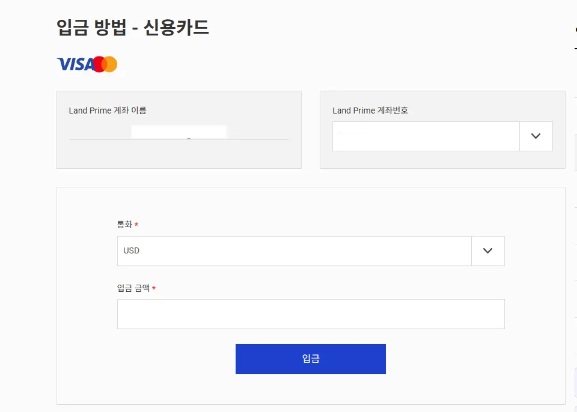Click the Land Prime 계좌번호 label text
This screenshot has width=577, height=412.
pos(370,111)
